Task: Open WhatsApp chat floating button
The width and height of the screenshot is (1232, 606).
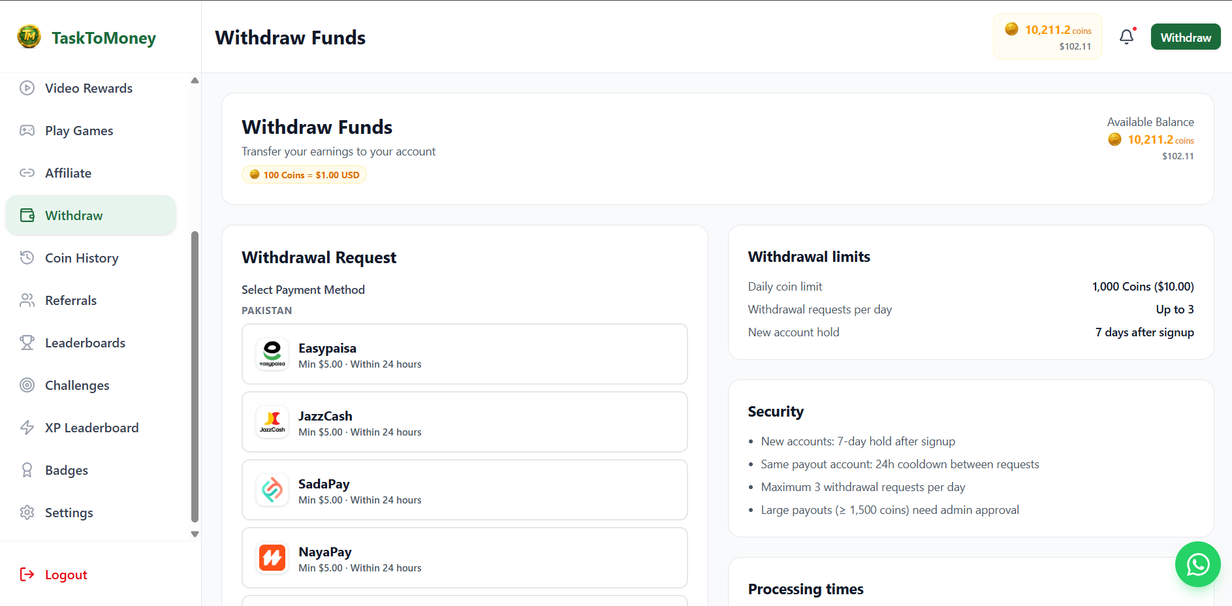Action: click(1197, 564)
